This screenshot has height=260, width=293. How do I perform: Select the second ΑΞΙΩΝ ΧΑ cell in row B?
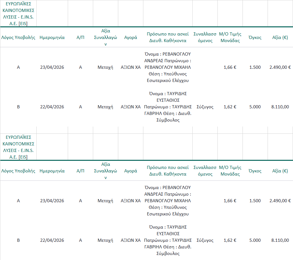(131, 240)
